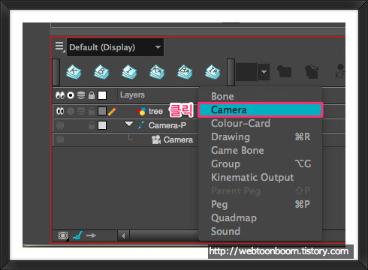Open the Default (Display) dropdown
The image size is (368, 270).
[115, 47]
